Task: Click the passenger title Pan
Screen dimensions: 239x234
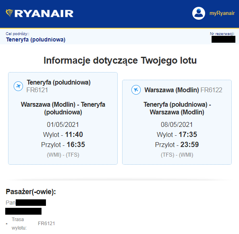Action: tap(10, 203)
